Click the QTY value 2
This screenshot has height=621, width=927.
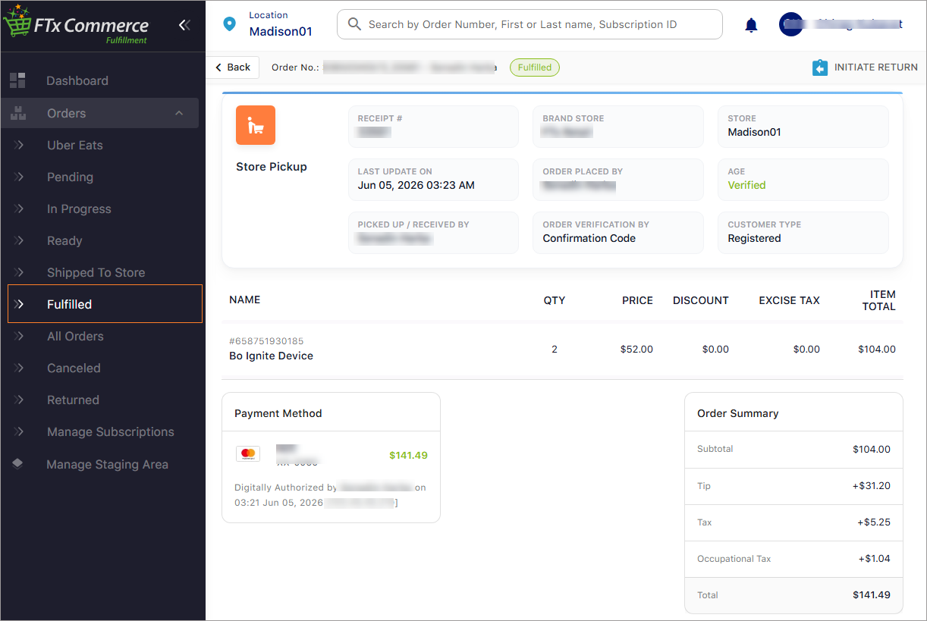[555, 350]
